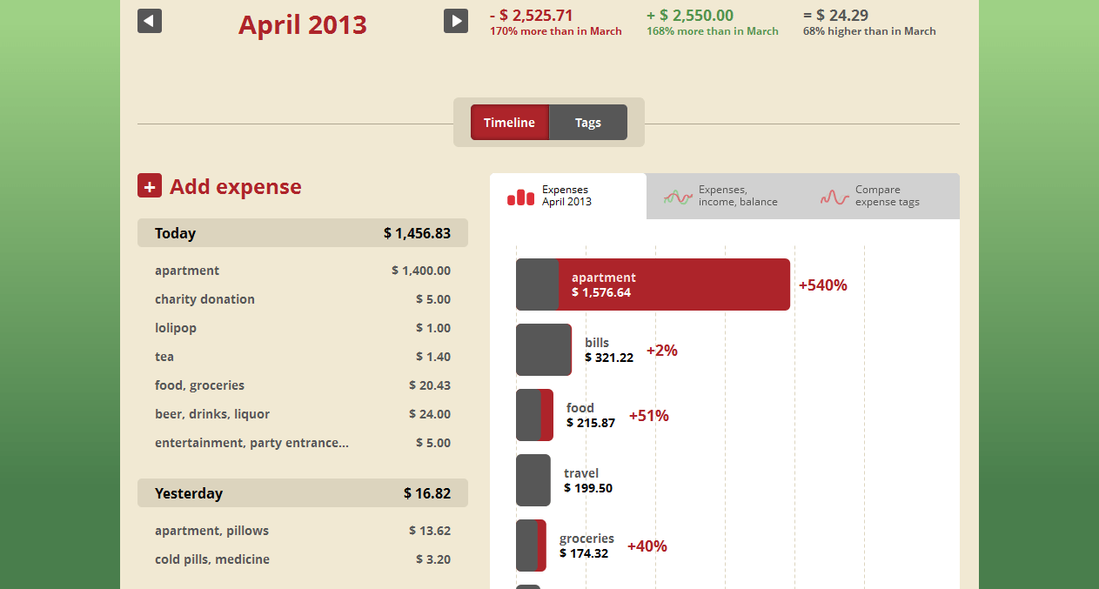The height and width of the screenshot is (589, 1099).
Task: Select the apartment expense of $1,400.00
Action: 303,270
